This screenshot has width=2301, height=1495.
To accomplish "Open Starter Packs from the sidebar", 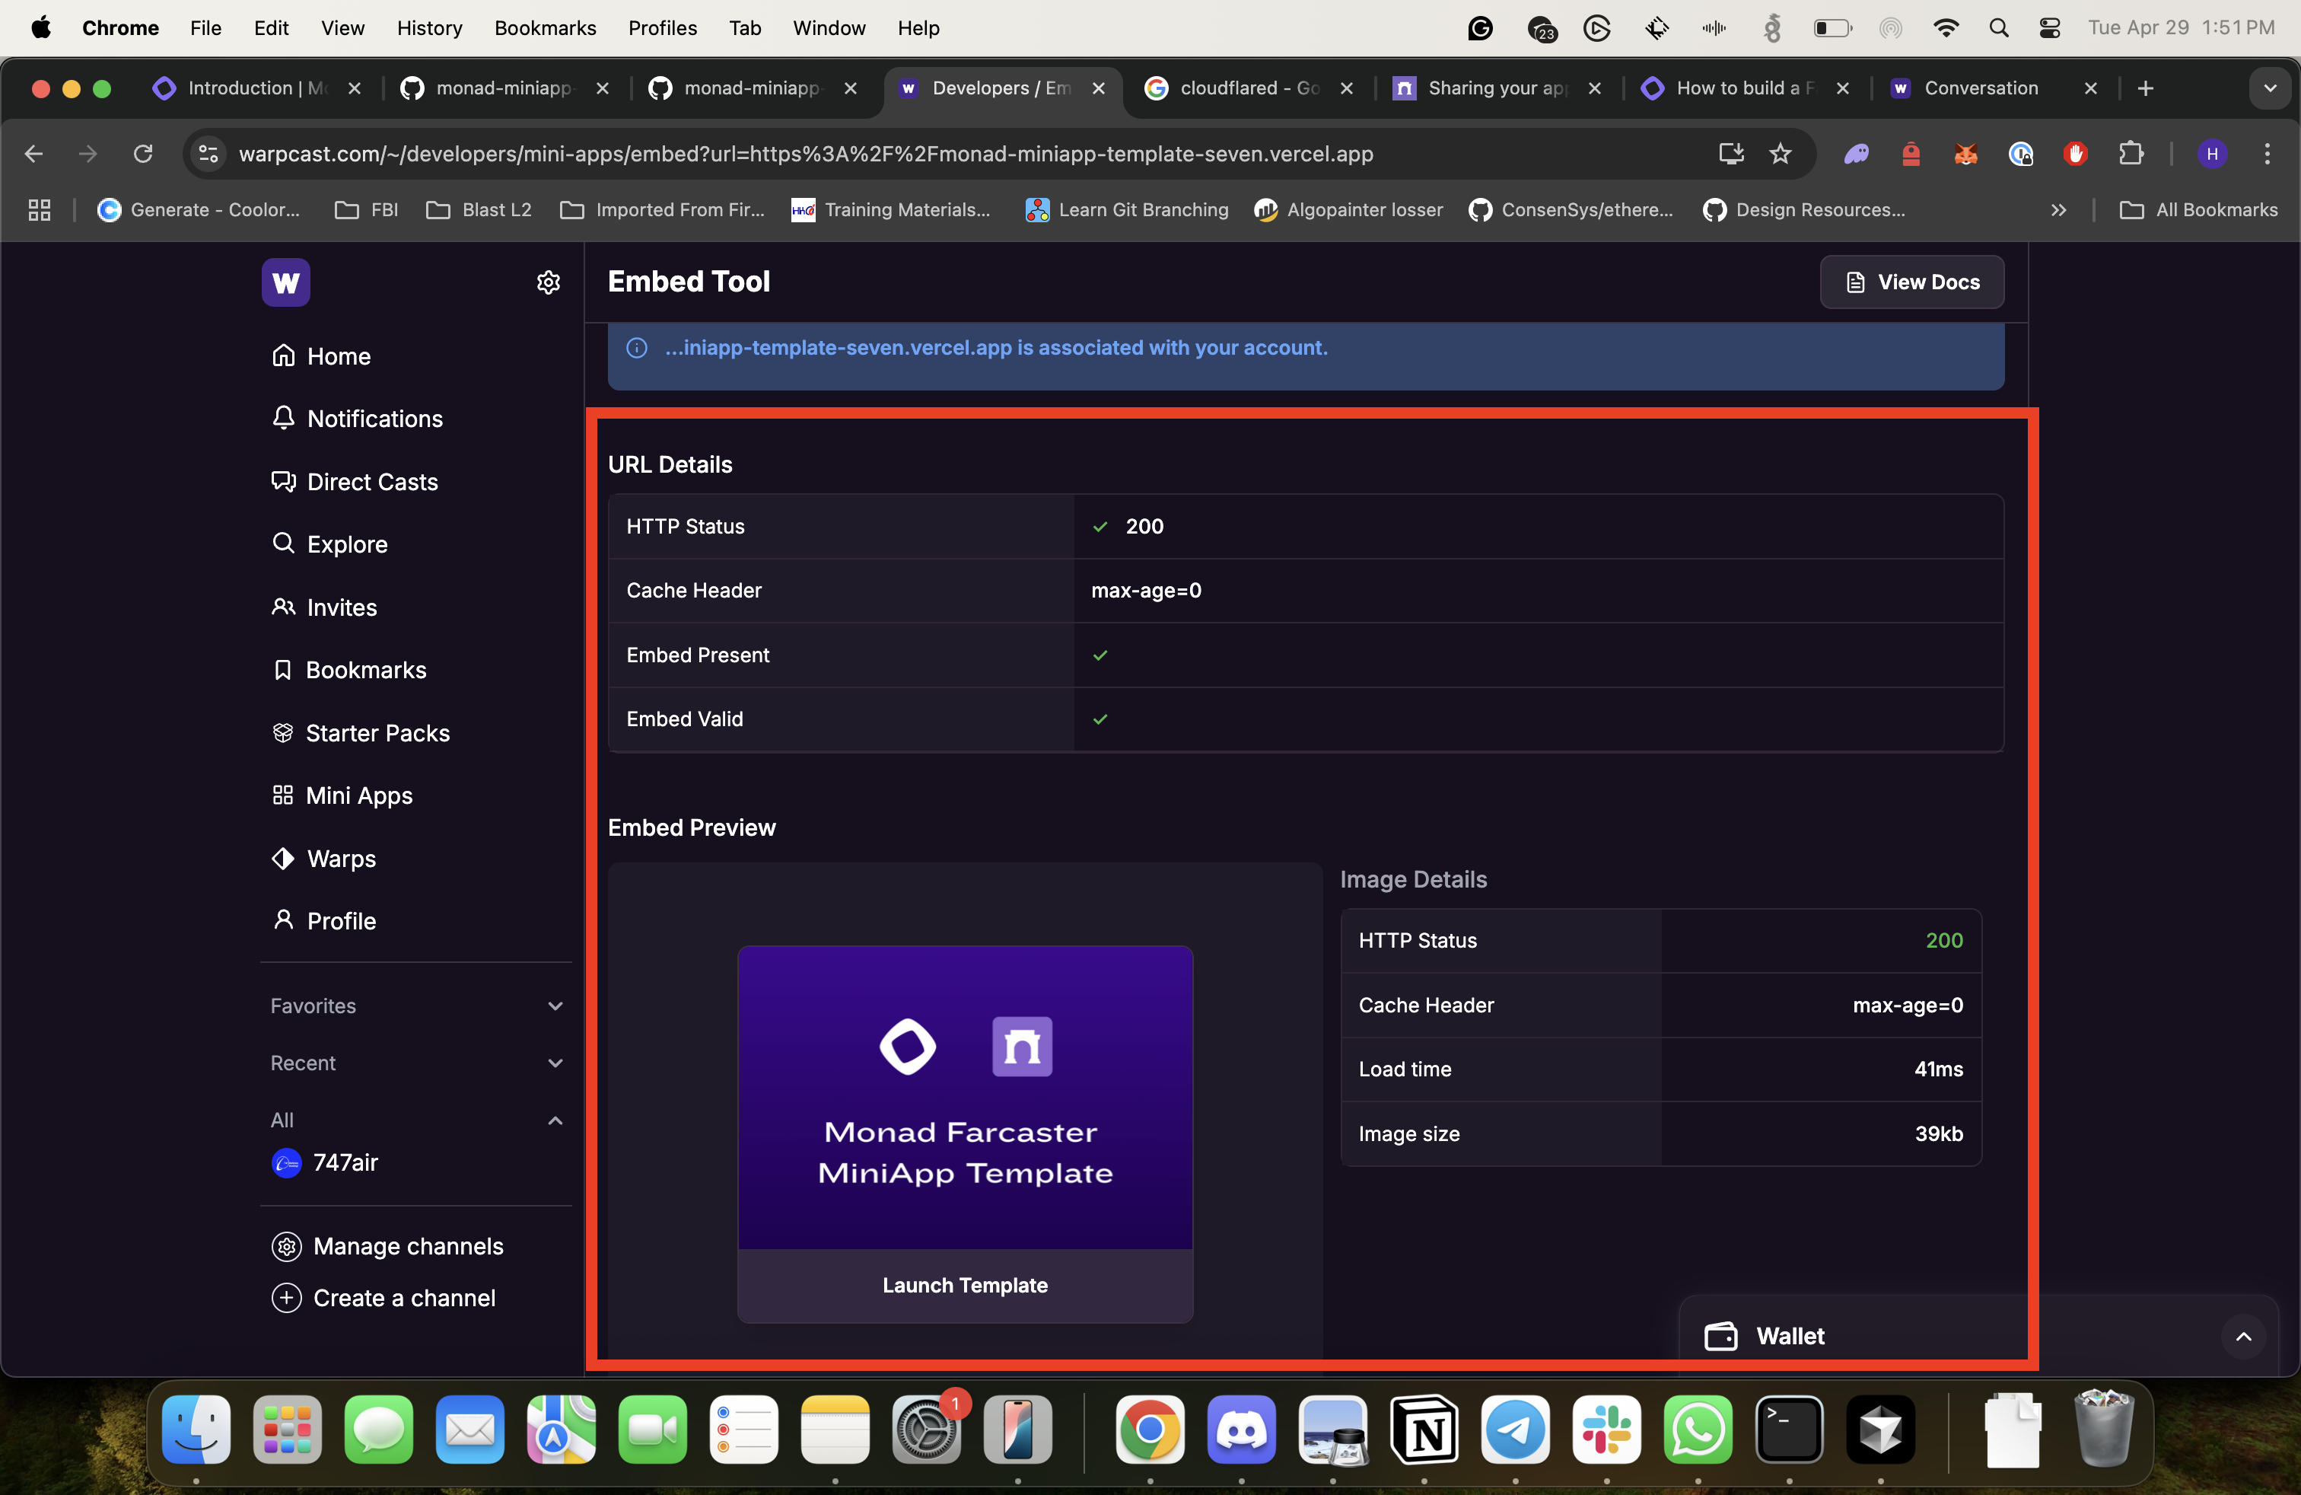I will point(377,732).
